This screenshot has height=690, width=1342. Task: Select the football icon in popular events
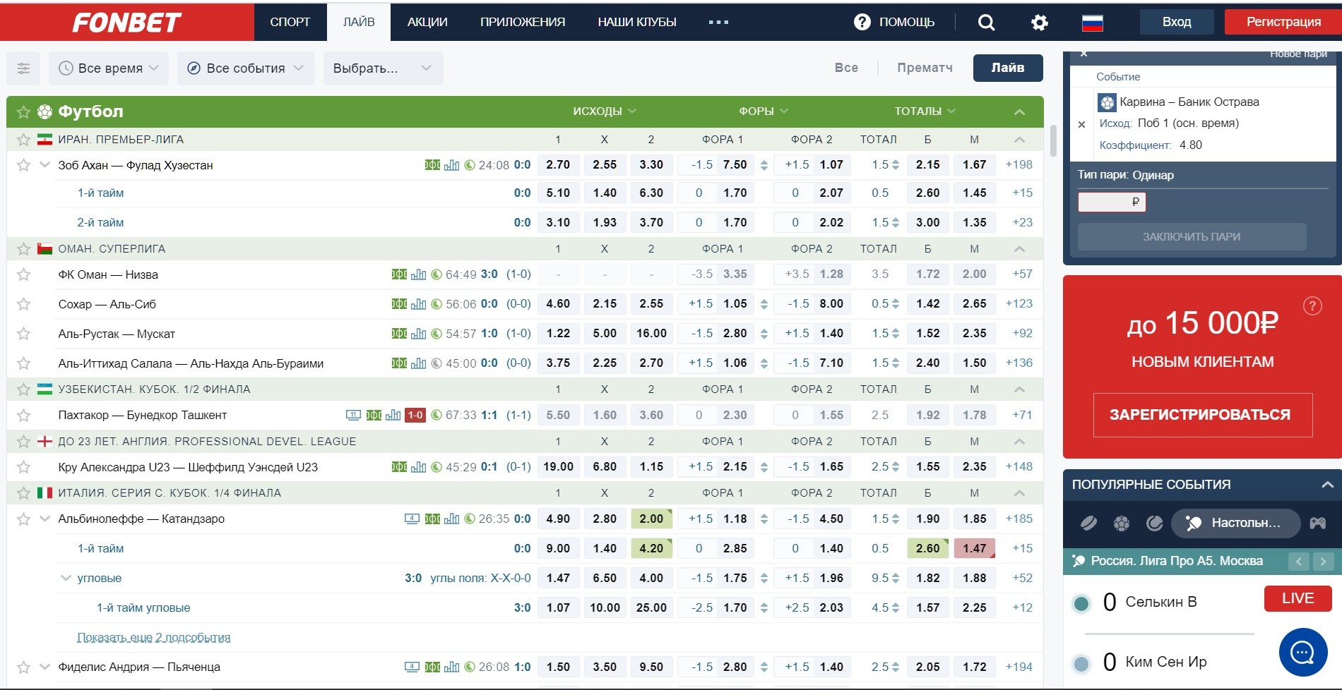pyautogui.click(x=1122, y=523)
